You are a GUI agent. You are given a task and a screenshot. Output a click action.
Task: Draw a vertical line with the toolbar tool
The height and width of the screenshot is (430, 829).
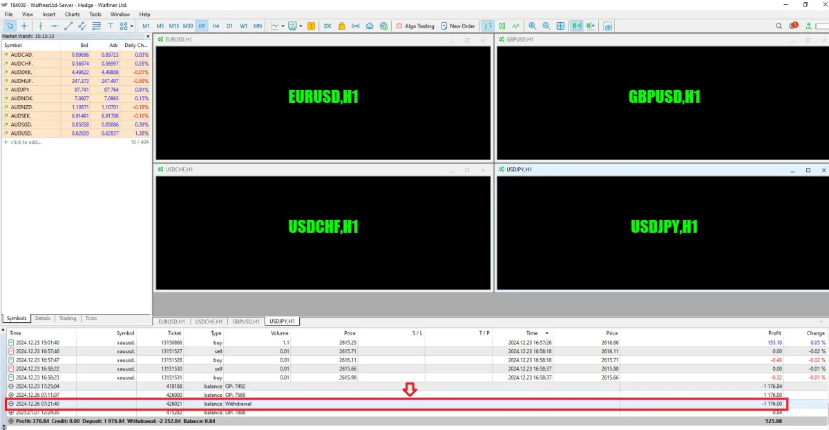click(40, 26)
